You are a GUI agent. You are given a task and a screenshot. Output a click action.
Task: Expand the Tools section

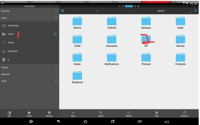pos(29,81)
